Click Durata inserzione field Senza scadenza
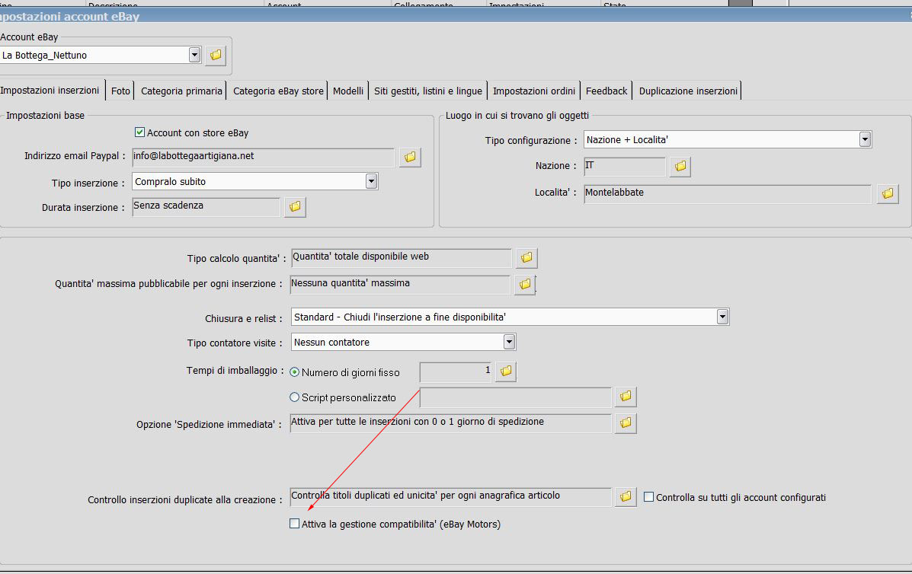 pyautogui.click(x=206, y=207)
